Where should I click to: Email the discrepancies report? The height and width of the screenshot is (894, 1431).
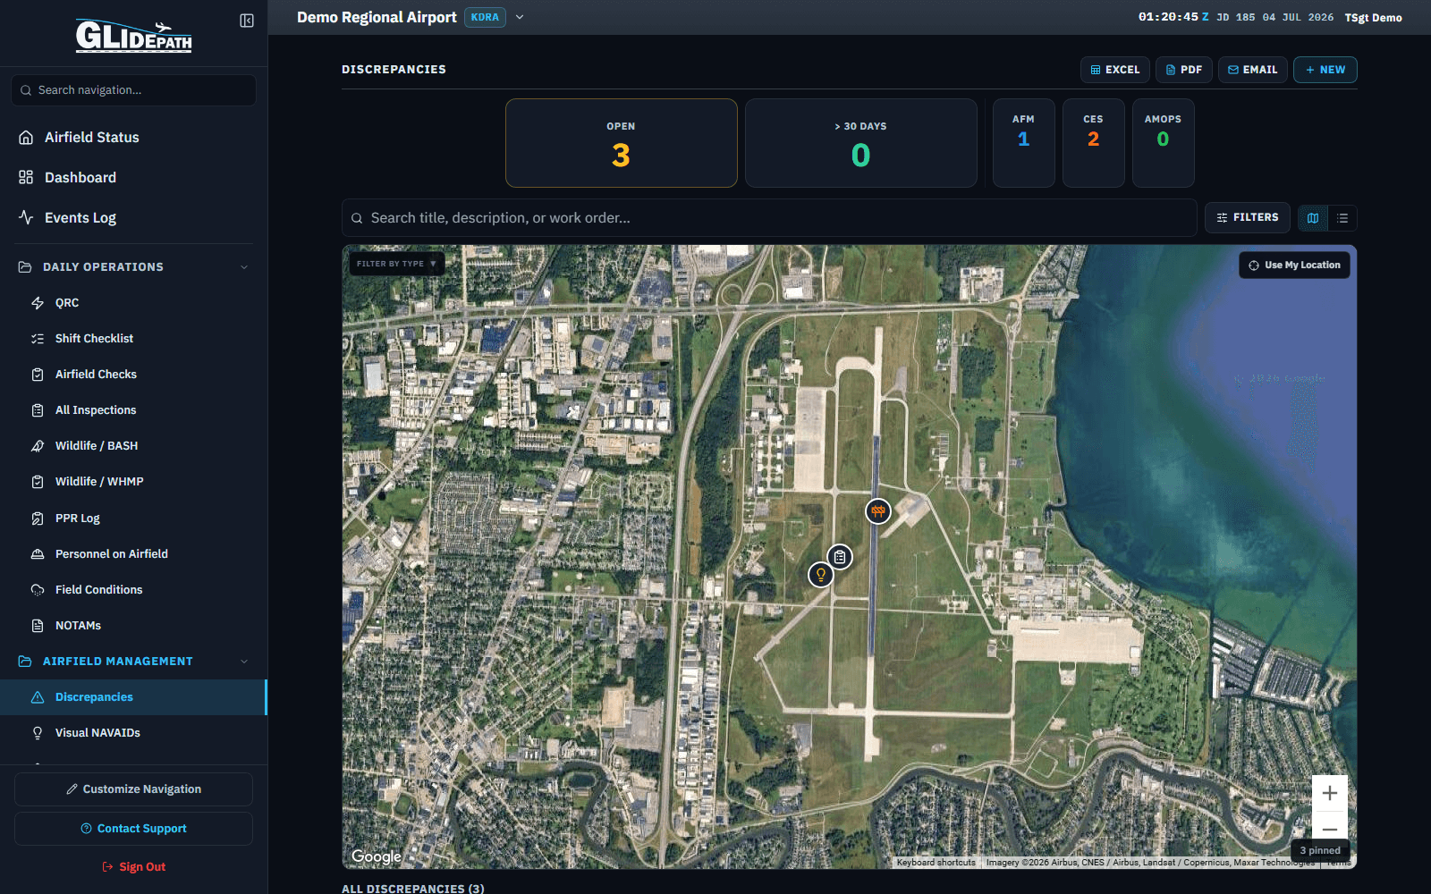(1253, 70)
